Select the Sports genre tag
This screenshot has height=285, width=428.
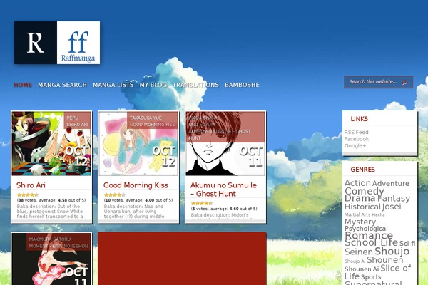click(x=371, y=277)
